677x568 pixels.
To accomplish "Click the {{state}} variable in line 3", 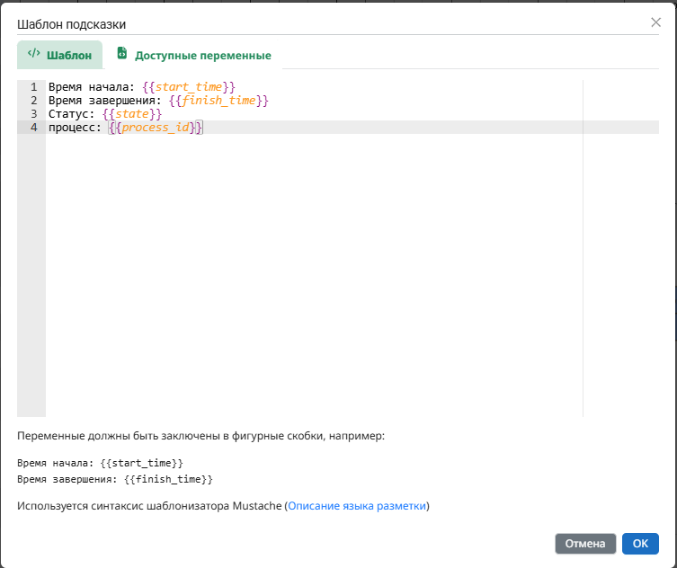I will [131, 114].
